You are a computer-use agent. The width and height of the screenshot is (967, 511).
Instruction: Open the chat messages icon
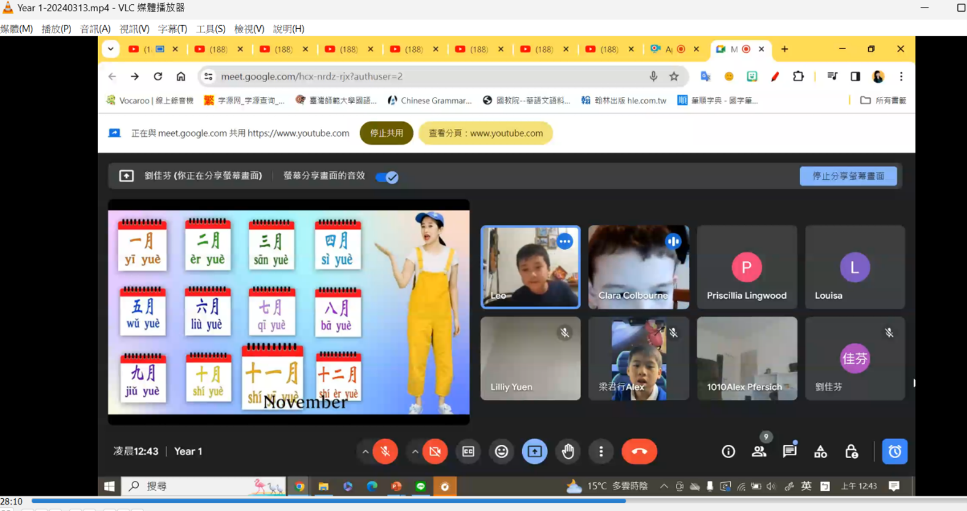click(x=790, y=451)
